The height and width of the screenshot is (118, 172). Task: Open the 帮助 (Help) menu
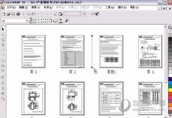134,8
